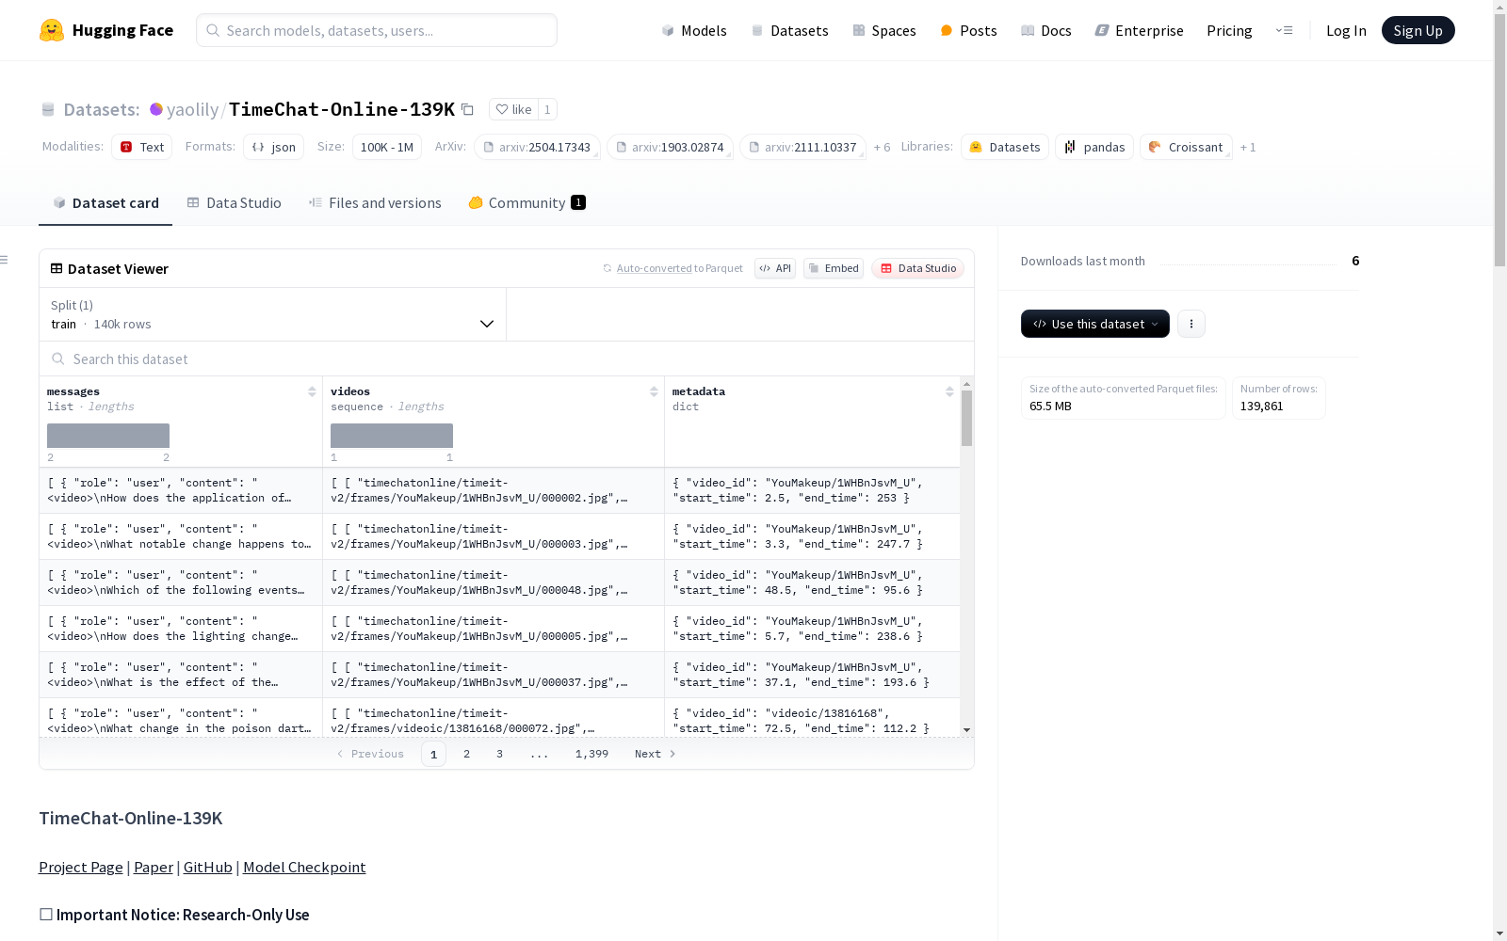
Task: Go to page 2 of dataset
Action: coord(466,754)
